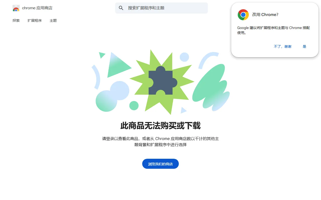Select the 主题 tab
This screenshot has width=321, height=200.
(x=53, y=20)
